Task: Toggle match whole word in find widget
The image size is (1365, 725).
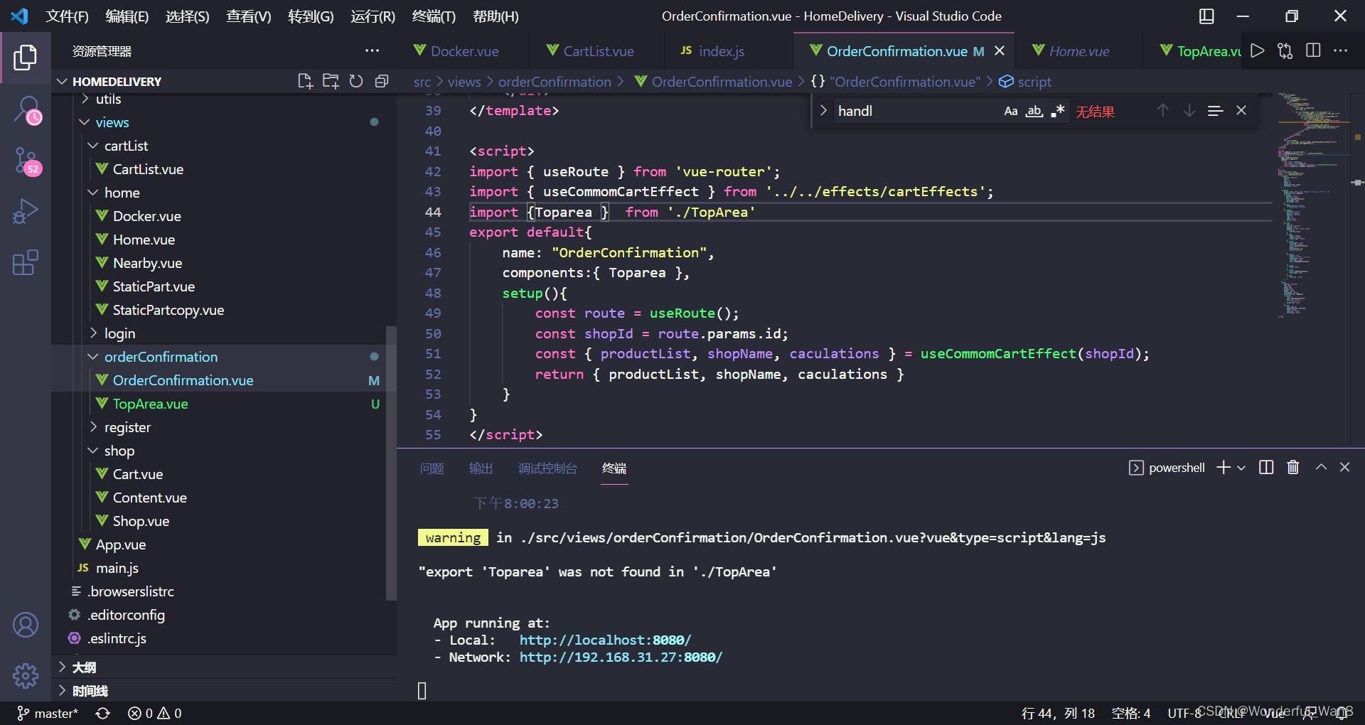Action: coord(1034,111)
